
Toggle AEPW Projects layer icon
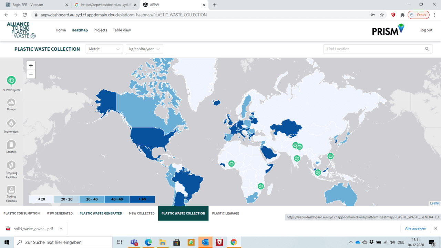(x=11, y=81)
